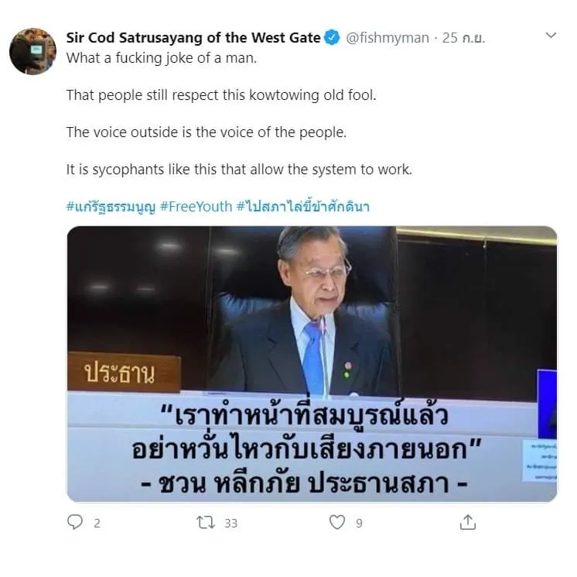Click the reply speech bubble icon
Screen dimensions: 577x577
(75, 522)
